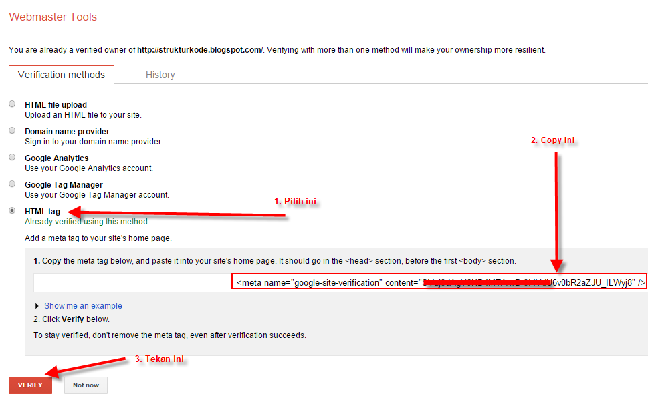
Task: Open the Show me an example link
Action: 83,306
